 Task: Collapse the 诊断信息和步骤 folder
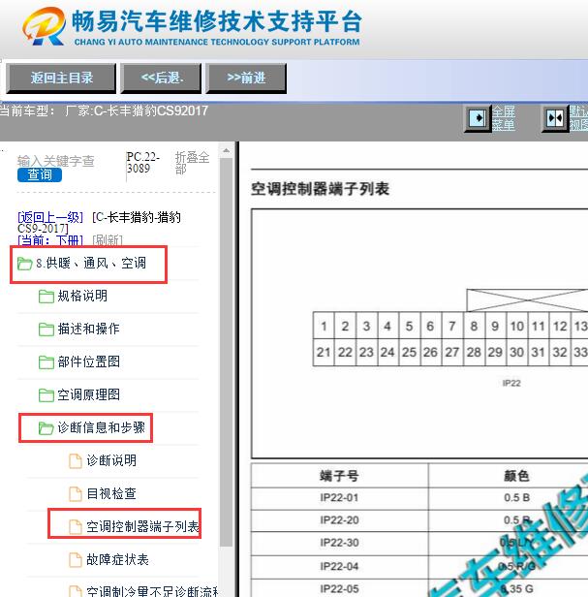click(101, 427)
